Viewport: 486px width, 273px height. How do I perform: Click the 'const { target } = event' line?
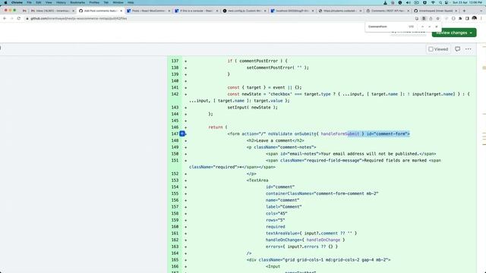[264, 88]
